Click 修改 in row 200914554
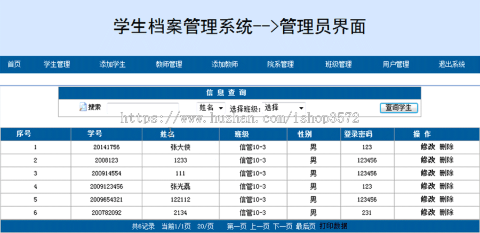480x233 pixels. [x=428, y=173]
